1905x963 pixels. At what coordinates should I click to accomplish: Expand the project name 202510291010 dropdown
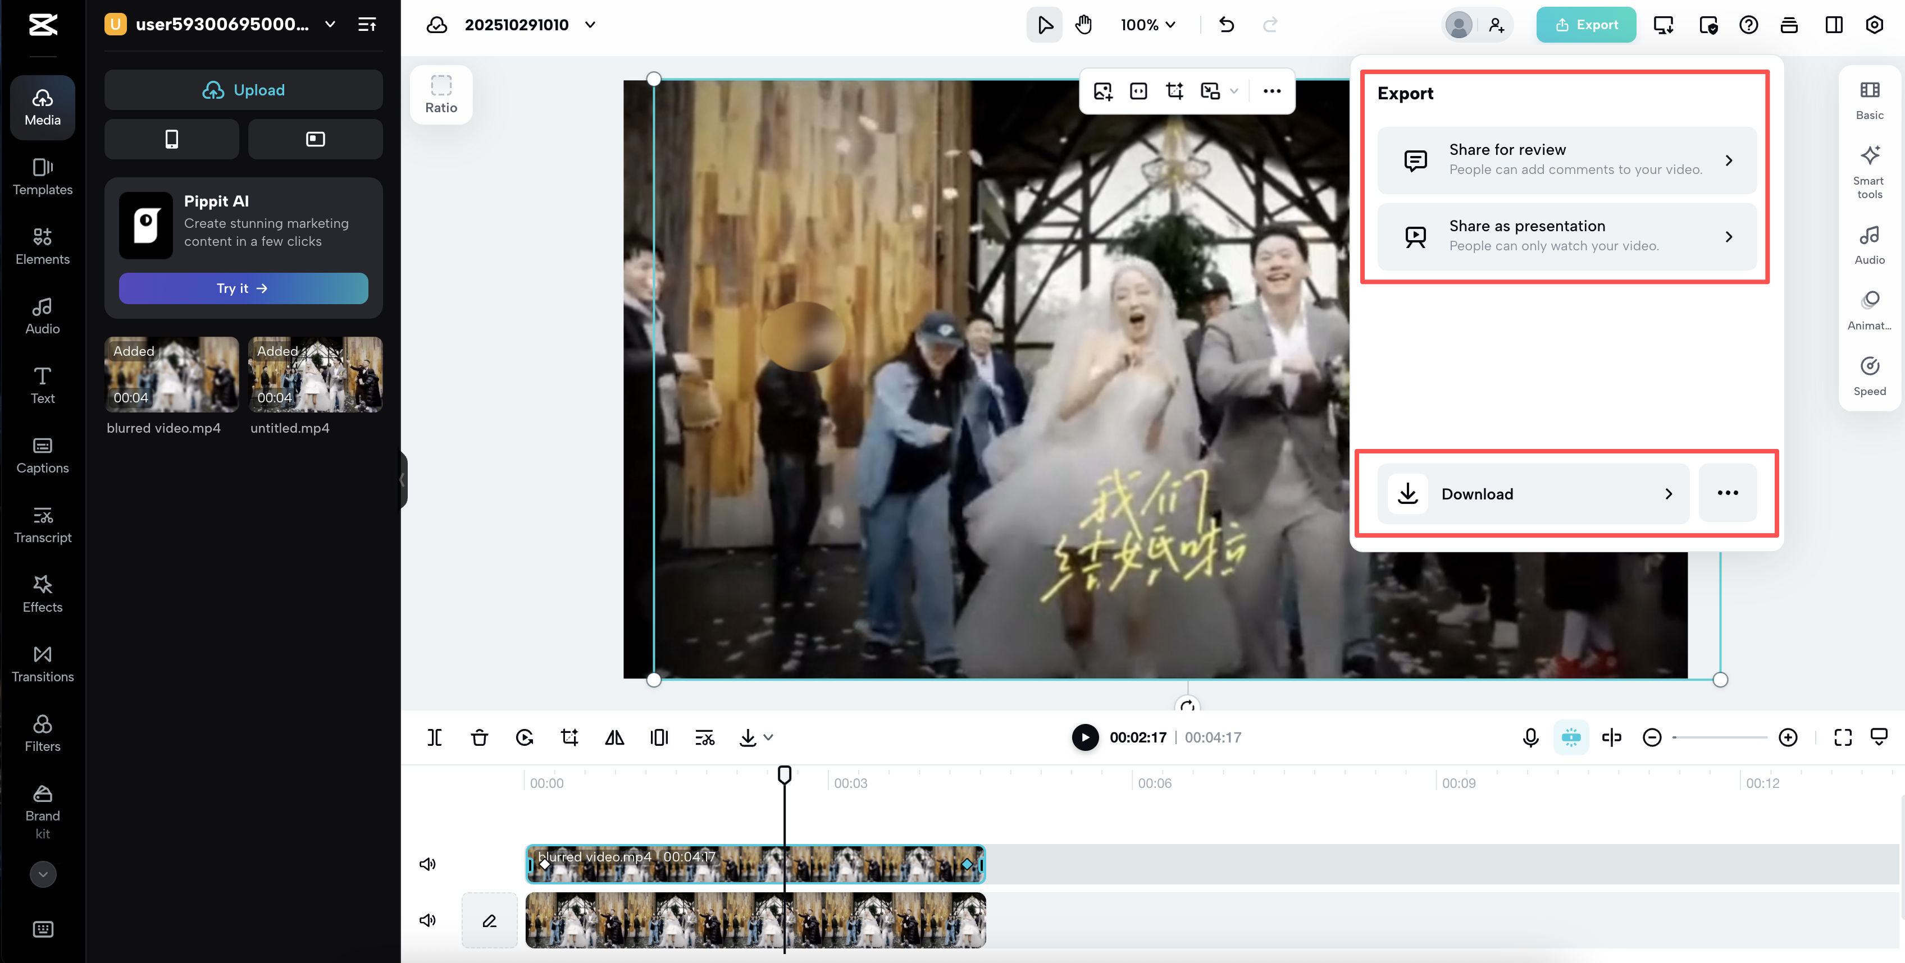coord(590,24)
